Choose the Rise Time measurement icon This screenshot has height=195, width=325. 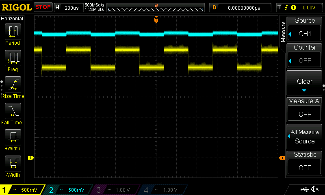point(13,85)
